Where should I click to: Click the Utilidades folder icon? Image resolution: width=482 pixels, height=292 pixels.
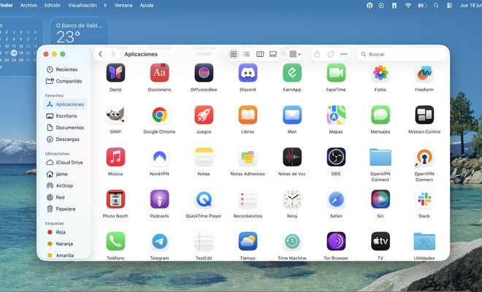(424, 242)
